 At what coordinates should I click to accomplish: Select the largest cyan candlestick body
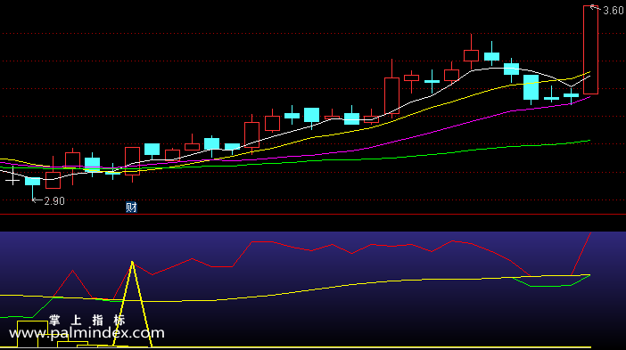point(531,87)
